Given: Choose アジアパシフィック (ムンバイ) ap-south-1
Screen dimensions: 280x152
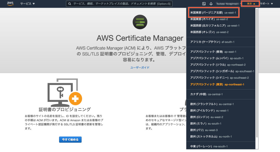Looking at the screenshot, I should coord(217,58).
